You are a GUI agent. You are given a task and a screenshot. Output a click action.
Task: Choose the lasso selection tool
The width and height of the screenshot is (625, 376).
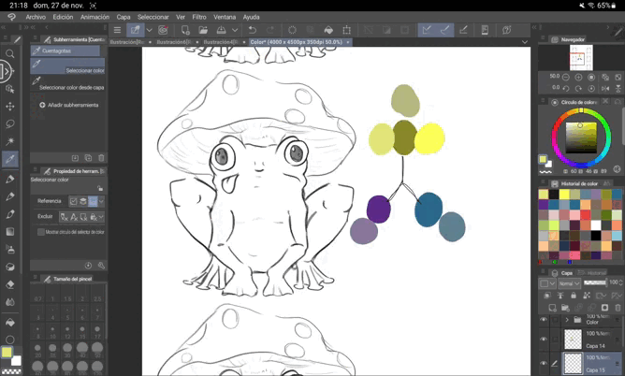tap(10, 123)
